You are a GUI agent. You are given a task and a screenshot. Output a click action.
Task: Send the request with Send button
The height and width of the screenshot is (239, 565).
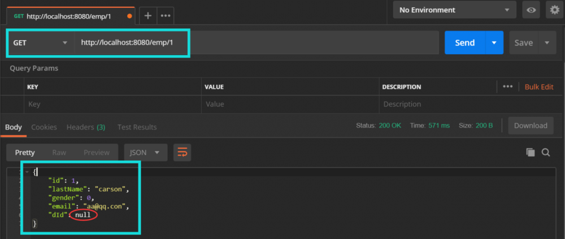[x=465, y=42]
